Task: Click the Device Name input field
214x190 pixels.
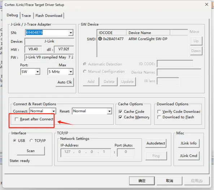Action: (x=179, y=72)
